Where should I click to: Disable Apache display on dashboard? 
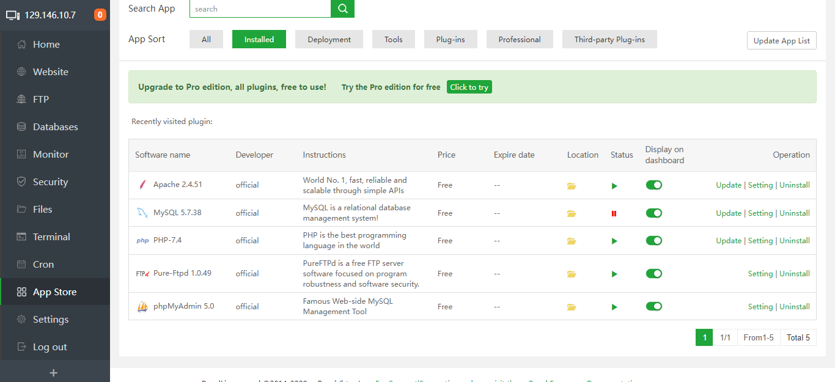[x=653, y=185]
